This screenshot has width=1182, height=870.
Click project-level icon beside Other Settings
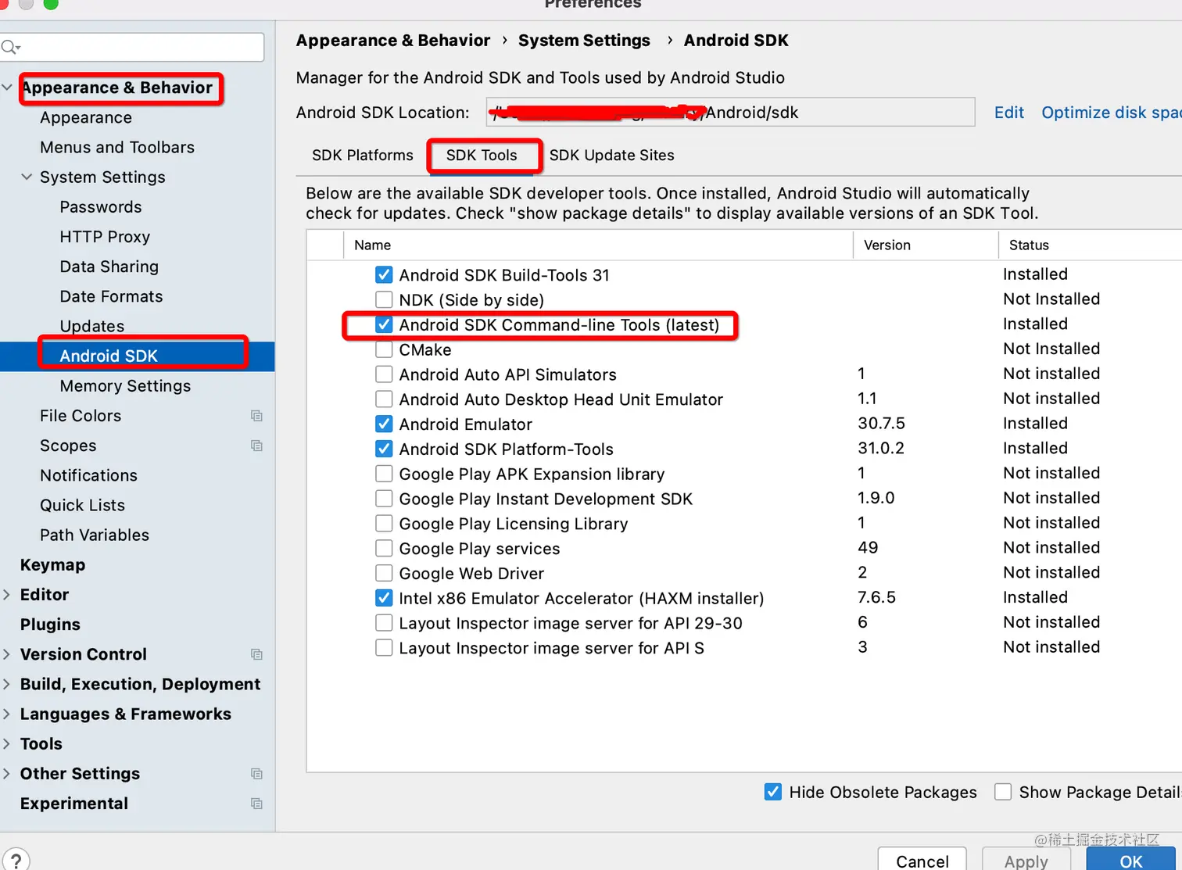pos(256,774)
